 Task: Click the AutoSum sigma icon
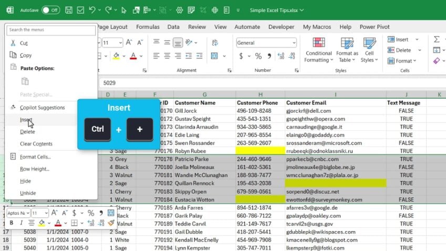tap(437, 39)
